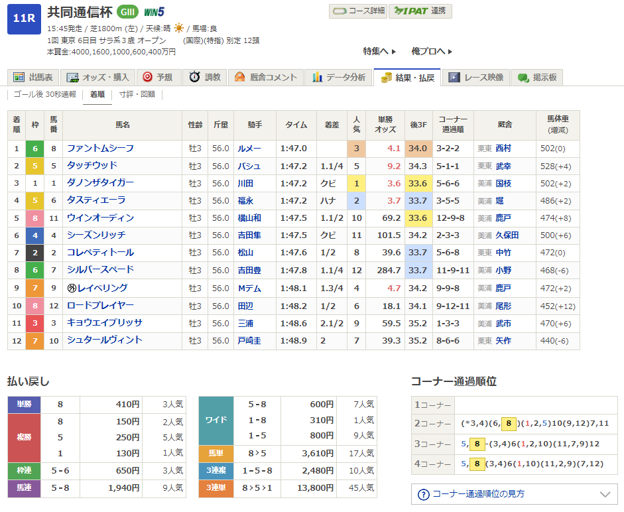Click the レース映像 video icon

pyautogui.click(x=454, y=78)
